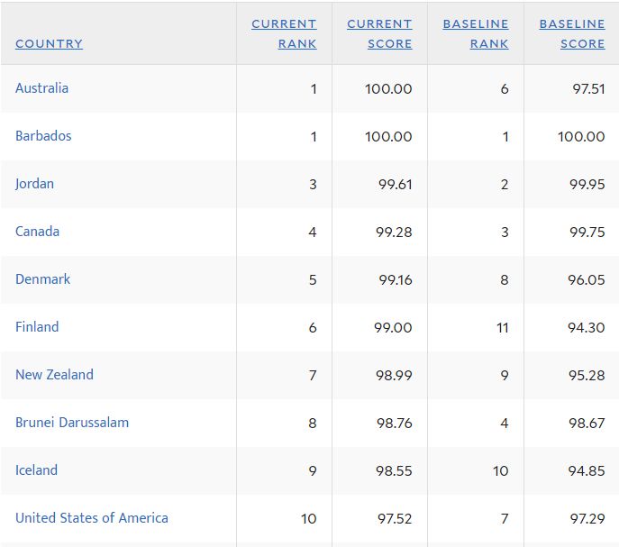This screenshot has height=547, width=619.
Task: Select Australia's current score 100.00
Action: point(388,89)
